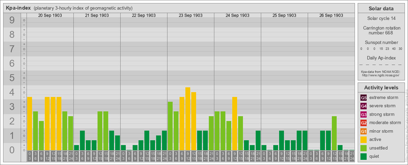Open the NOAA ngdc.noaa.gov link

click(381, 75)
